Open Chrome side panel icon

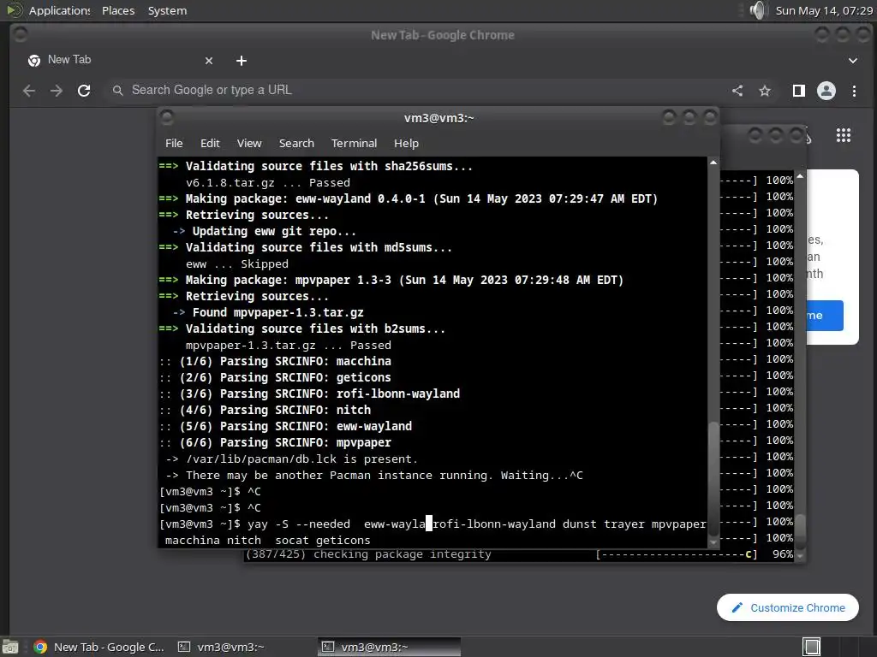[x=799, y=91]
